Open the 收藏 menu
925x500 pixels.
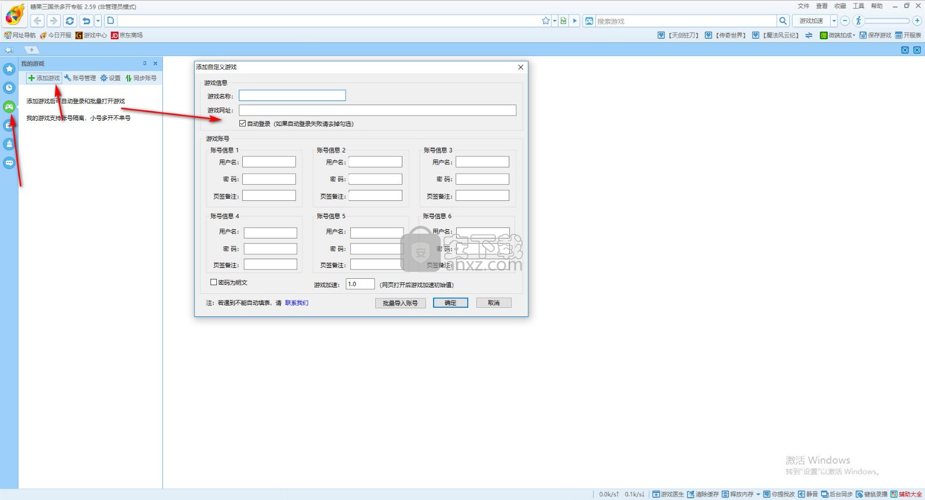coord(840,6)
